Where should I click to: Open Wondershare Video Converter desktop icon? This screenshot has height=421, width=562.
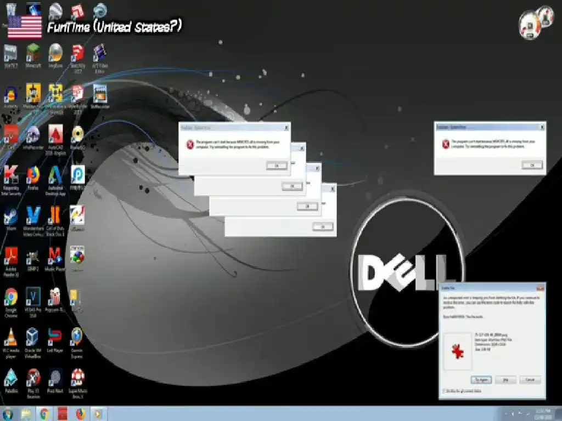point(33,221)
